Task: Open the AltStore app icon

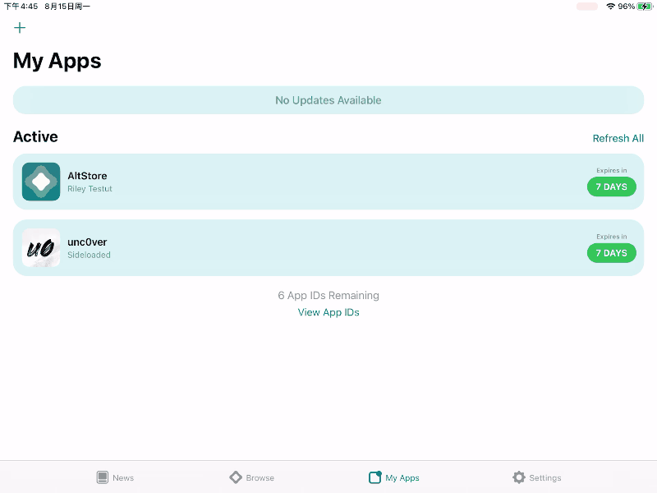Action: (41, 182)
